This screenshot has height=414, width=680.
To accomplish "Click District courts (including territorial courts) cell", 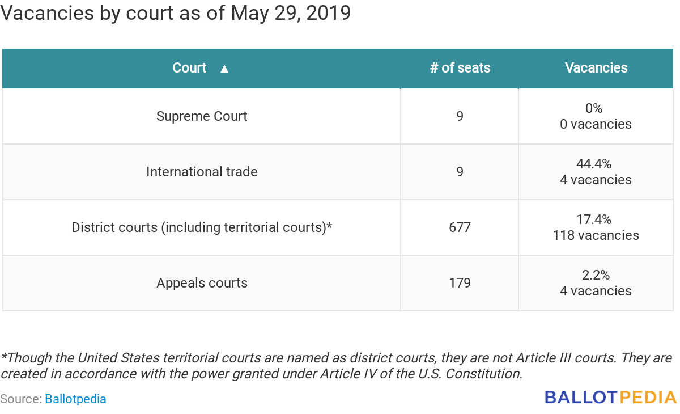I will coord(202,227).
